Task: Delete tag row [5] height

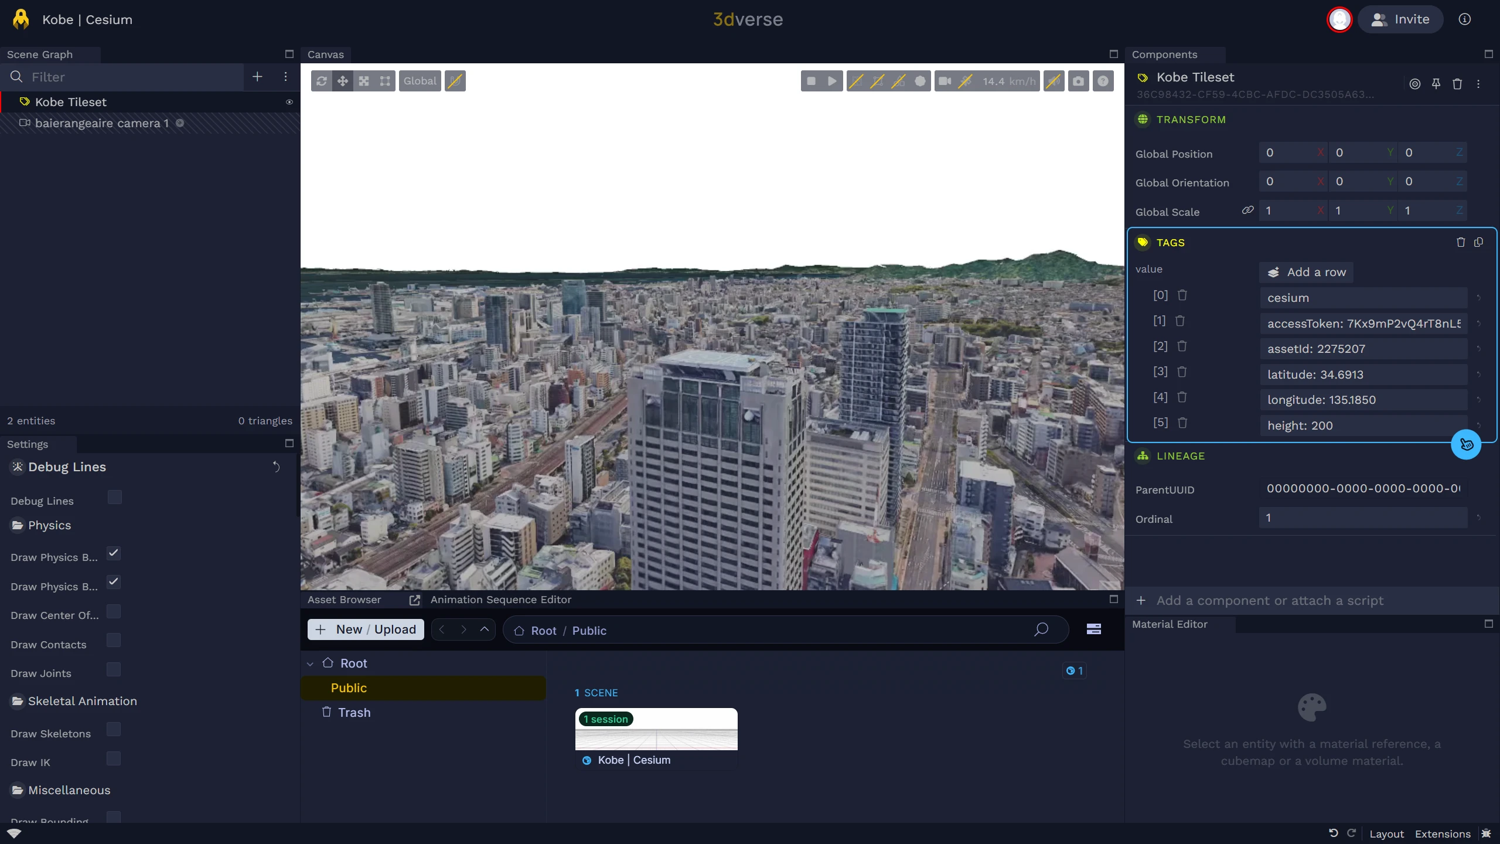Action: pyautogui.click(x=1182, y=423)
